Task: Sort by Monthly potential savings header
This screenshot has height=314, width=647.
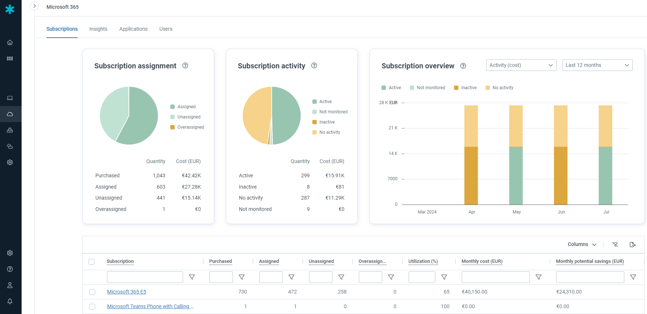Action: [x=590, y=261]
